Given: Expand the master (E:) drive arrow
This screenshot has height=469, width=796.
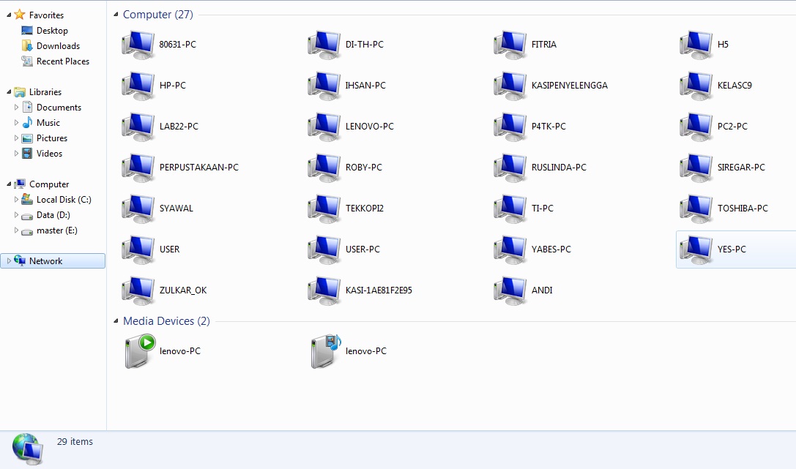Looking at the screenshot, I should [16, 230].
